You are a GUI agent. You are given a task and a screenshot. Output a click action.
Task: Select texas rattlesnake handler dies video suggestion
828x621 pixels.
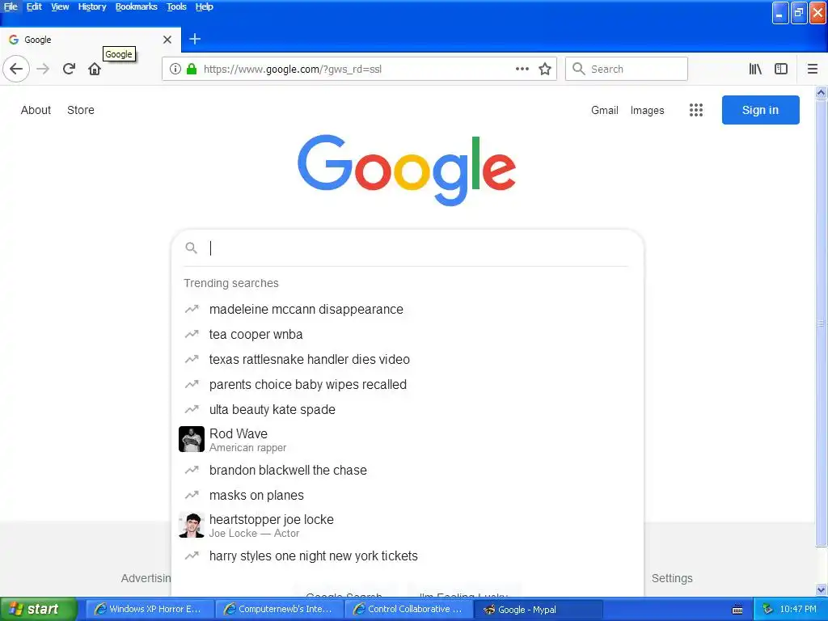coord(408,360)
